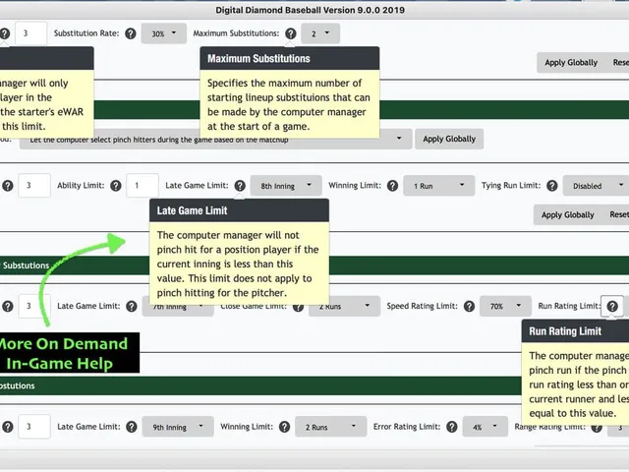Click help icon left of Error Rating row's 3 field
Viewport: 629px width, 472px height.
pos(8,427)
